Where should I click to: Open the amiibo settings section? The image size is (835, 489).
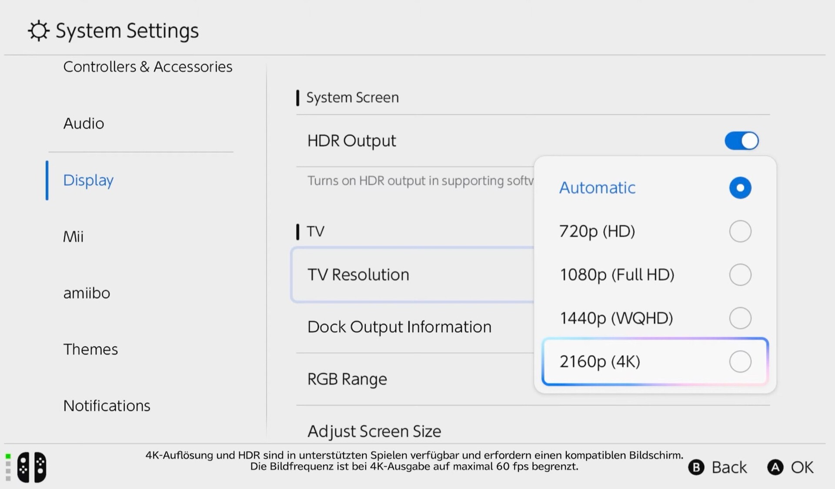[x=87, y=293]
